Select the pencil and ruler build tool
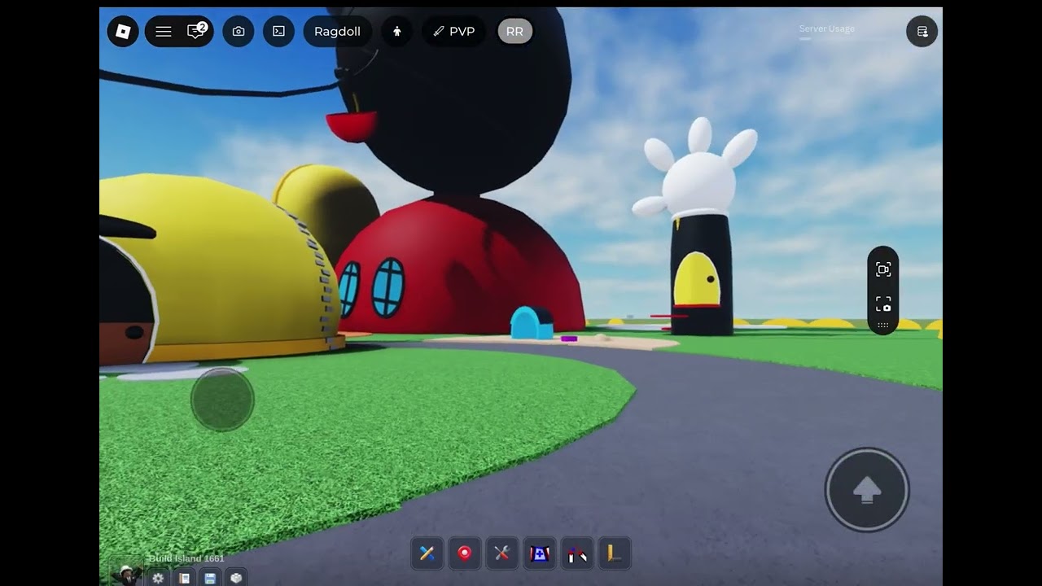1042x586 pixels. [x=427, y=553]
